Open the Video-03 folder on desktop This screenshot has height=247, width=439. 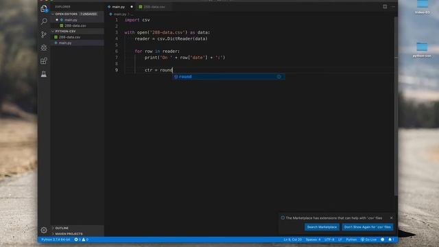click(423, 7)
